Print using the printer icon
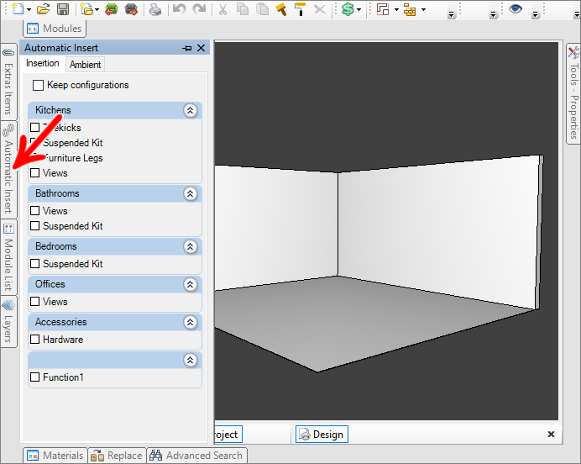 [x=155, y=9]
